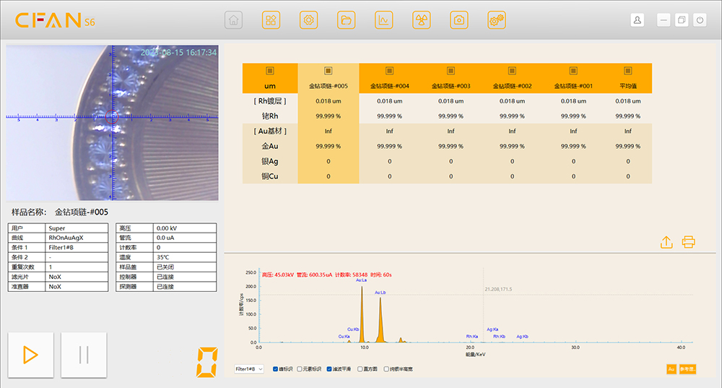
Task: Select the 银Ag row label
Action: pyautogui.click(x=270, y=161)
